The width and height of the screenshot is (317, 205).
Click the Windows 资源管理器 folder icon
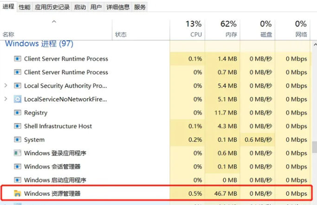17,193
